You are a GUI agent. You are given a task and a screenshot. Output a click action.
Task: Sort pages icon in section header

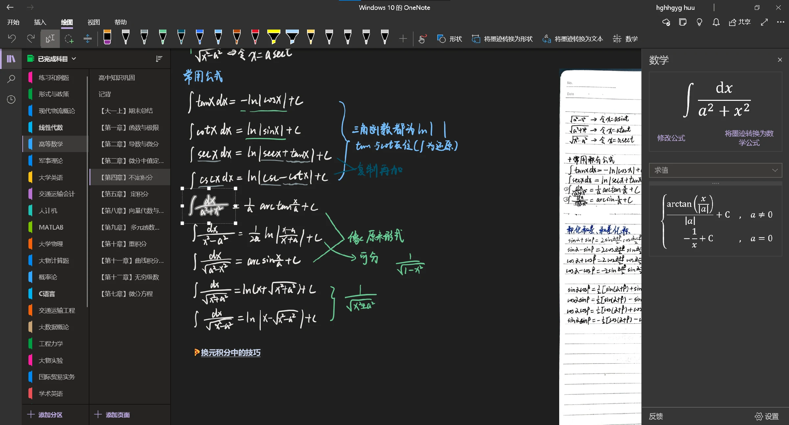tap(159, 59)
